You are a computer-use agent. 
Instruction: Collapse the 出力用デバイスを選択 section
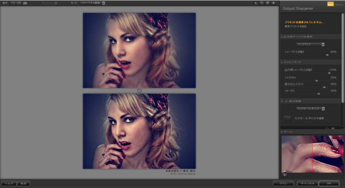[282, 37]
